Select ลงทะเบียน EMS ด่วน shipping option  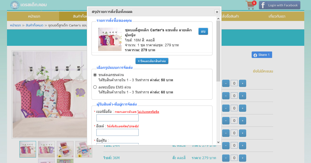[x=95, y=87]
